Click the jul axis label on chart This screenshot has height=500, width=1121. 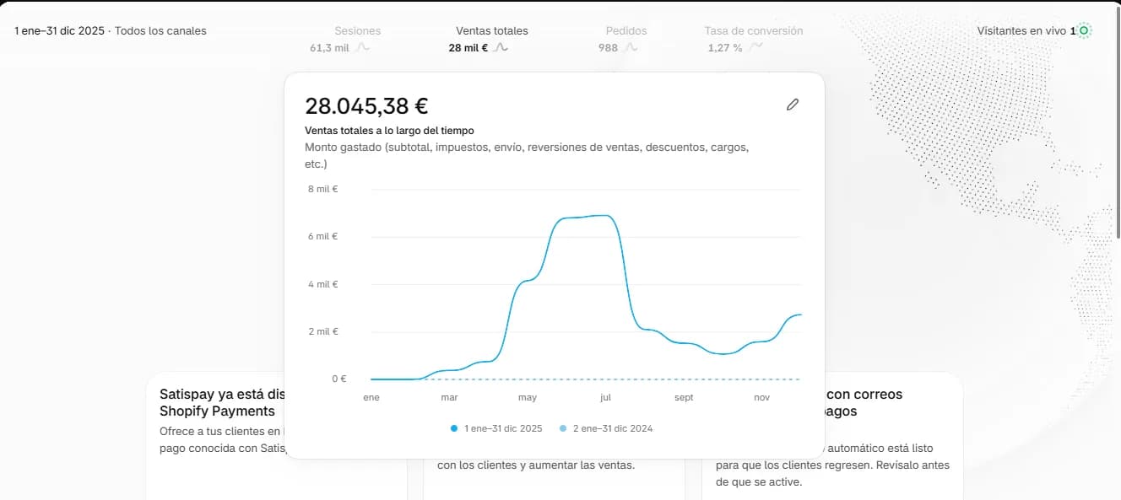605,397
